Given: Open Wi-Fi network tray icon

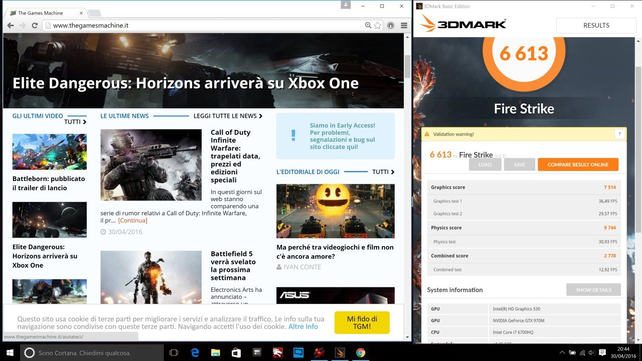Looking at the screenshot, I should pos(582,352).
